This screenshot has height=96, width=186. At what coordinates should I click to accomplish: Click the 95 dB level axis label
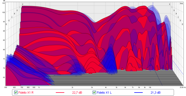pos(4,22)
